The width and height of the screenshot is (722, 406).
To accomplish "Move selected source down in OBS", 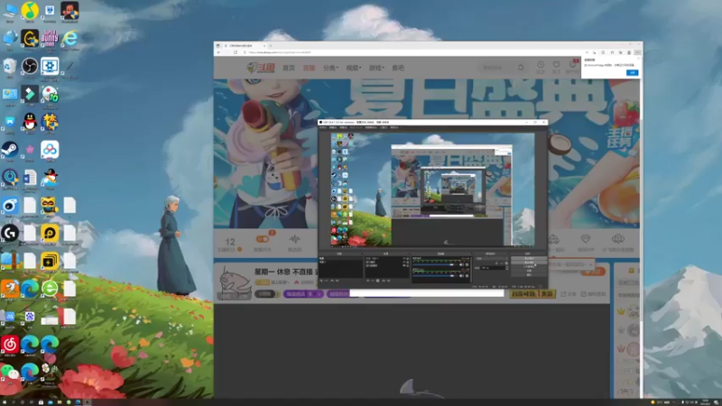I will click(x=389, y=281).
